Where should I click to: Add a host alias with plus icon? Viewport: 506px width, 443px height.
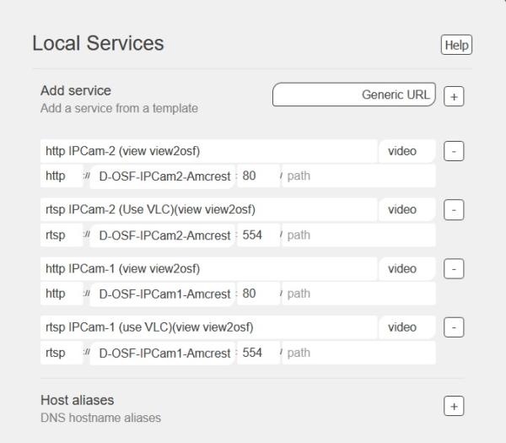click(453, 407)
